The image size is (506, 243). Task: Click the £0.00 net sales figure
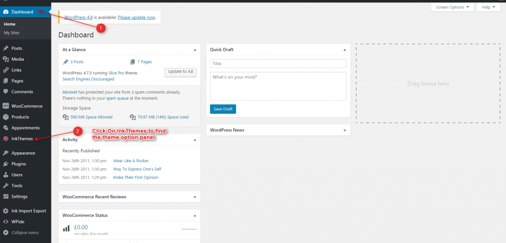81,227
